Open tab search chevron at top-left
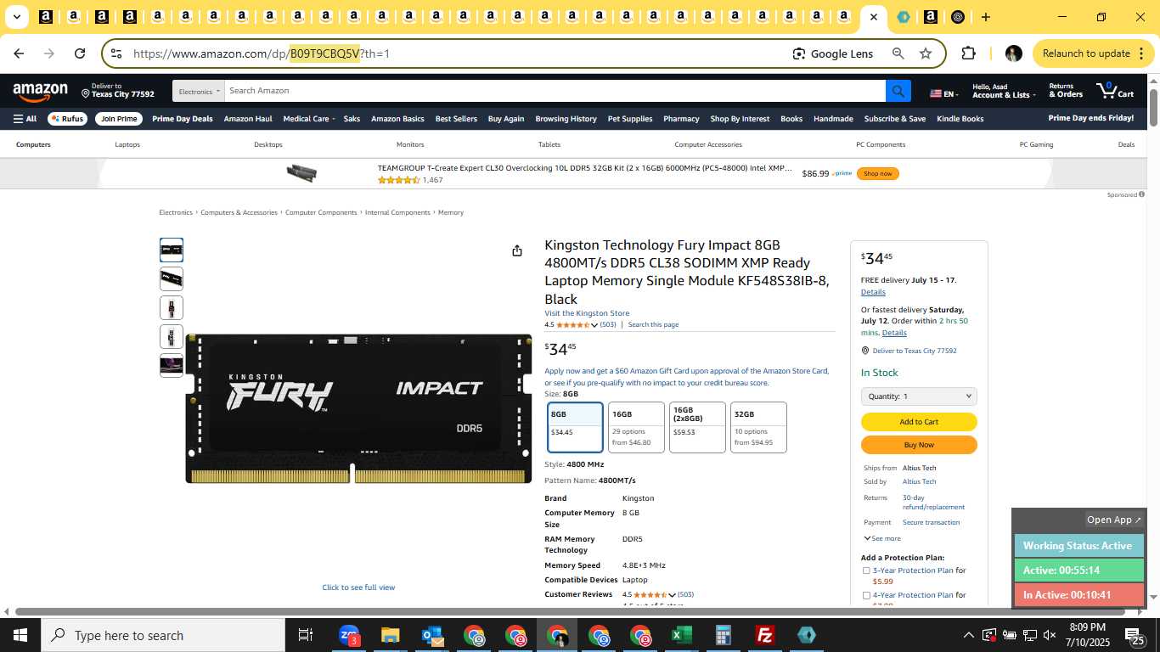The image size is (1160, 652). tap(16, 17)
